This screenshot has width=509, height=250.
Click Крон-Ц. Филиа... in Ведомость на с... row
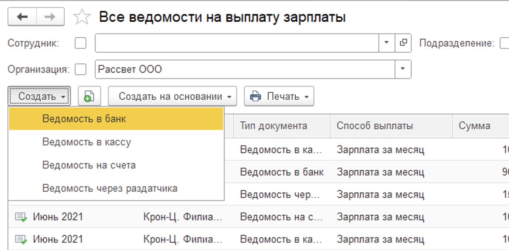click(183, 217)
